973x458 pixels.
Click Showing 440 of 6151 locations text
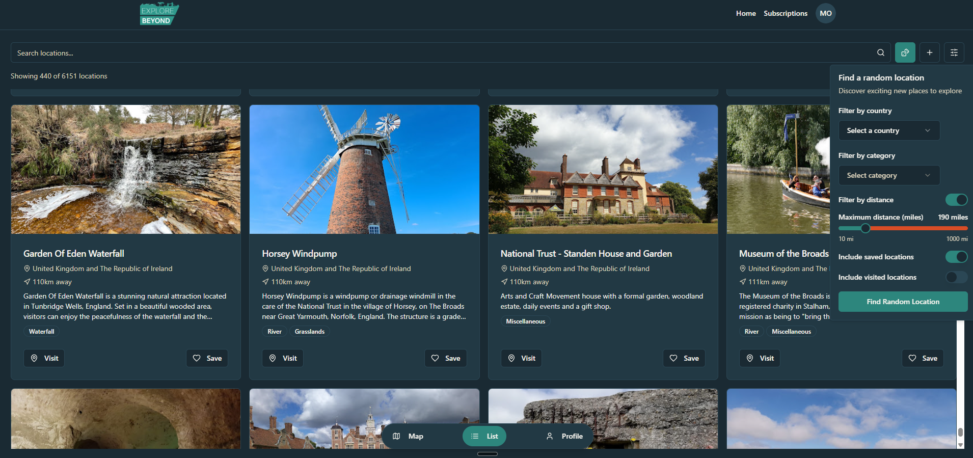[59, 76]
